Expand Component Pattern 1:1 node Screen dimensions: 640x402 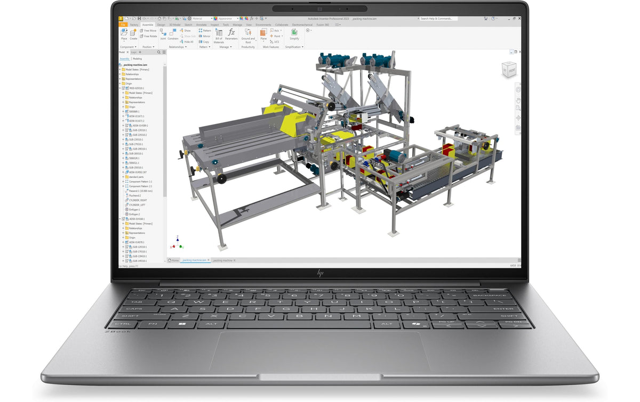123,181
